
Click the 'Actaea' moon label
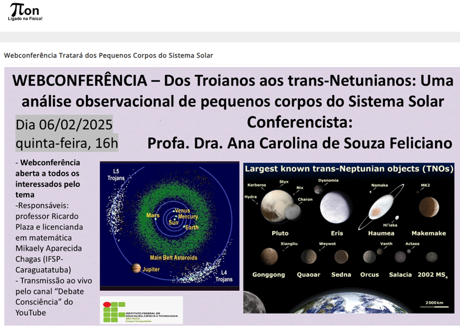tap(412, 244)
